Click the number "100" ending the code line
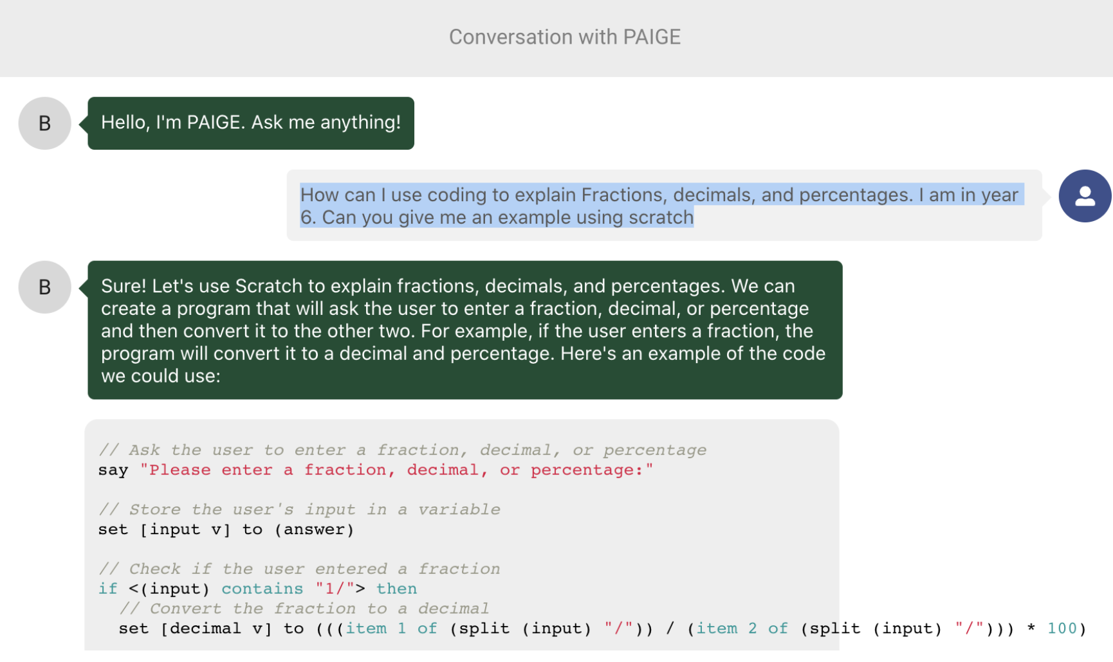 click(1062, 629)
